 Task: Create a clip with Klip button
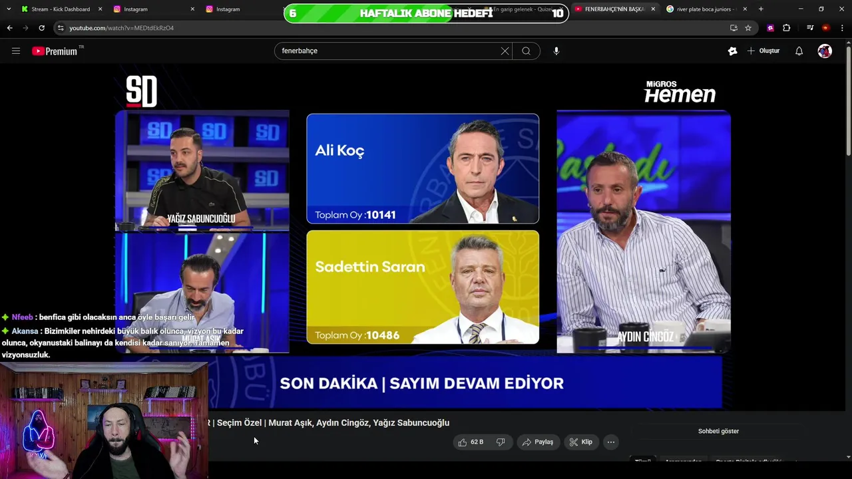click(x=580, y=442)
